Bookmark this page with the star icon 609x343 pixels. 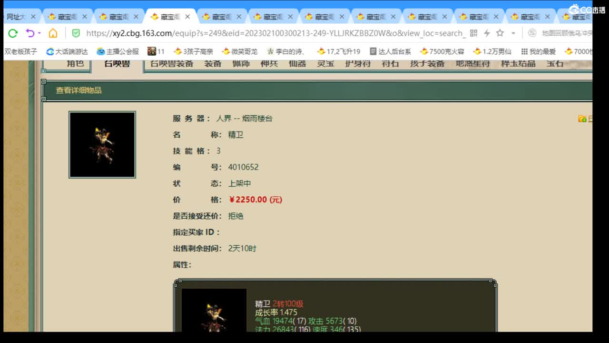[500, 34]
